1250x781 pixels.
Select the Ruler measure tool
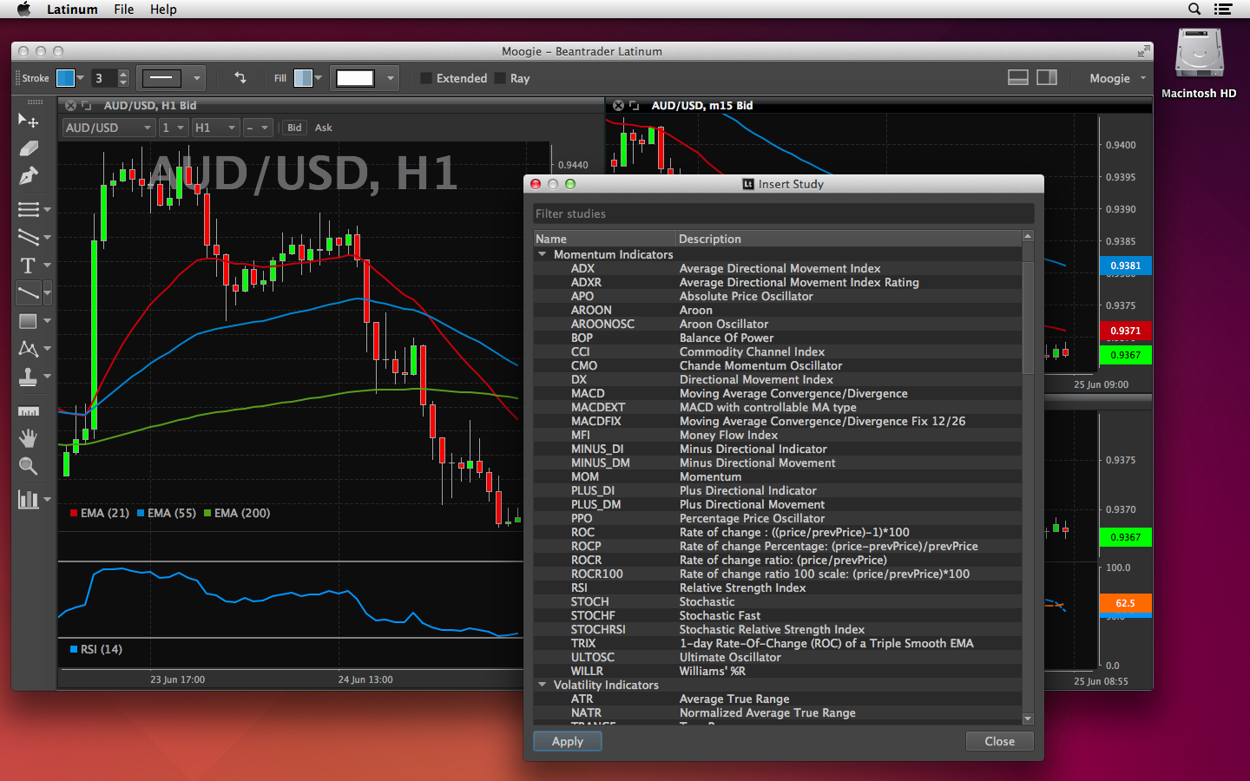(29, 411)
